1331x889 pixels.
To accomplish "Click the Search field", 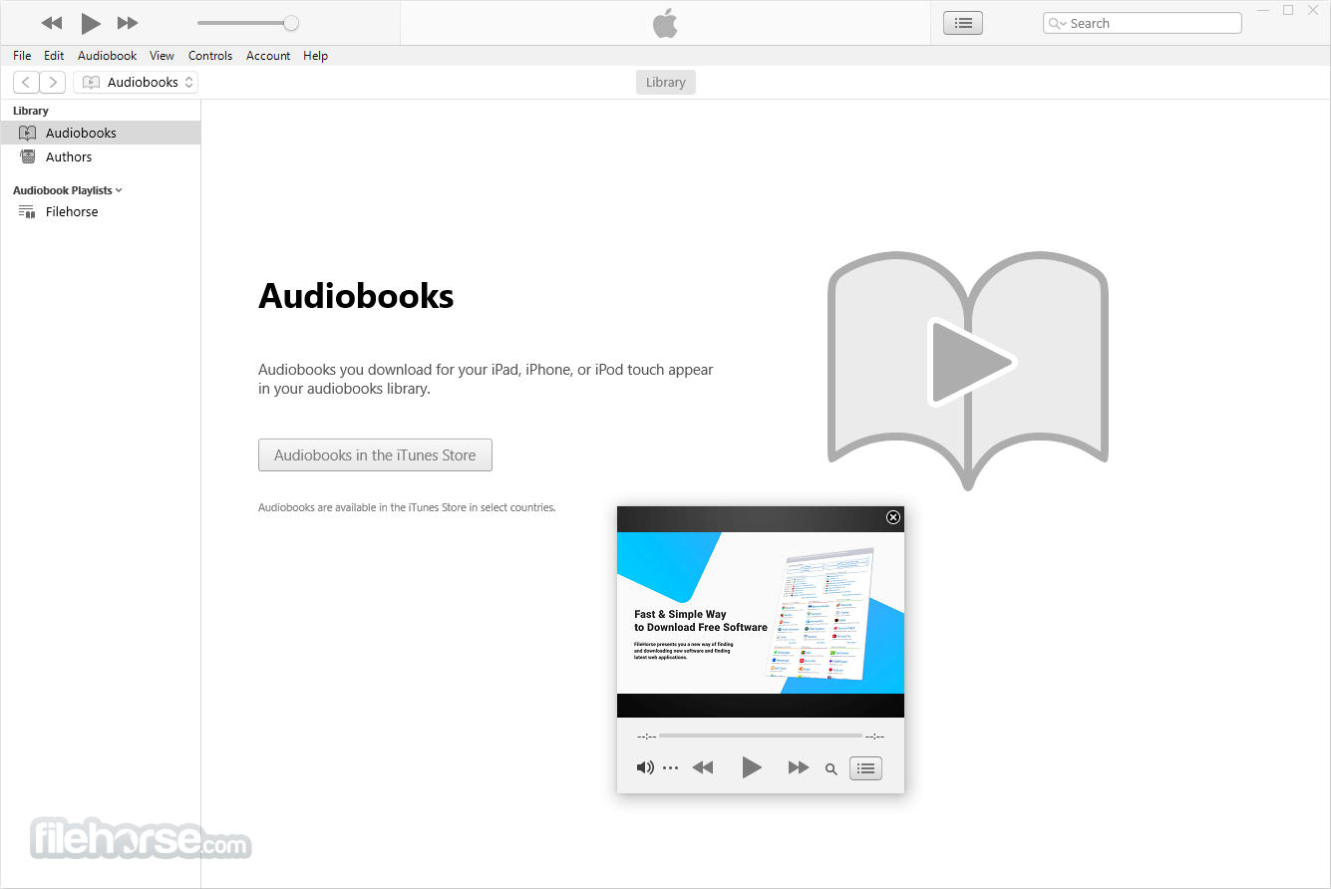I will (1143, 23).
